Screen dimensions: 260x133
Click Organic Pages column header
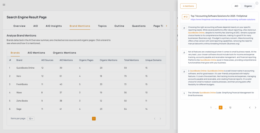click(86, 60)
